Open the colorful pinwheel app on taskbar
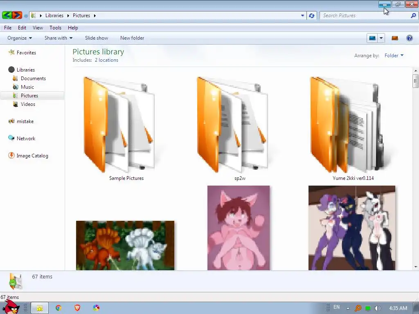The image size is (419, 314). pyautogui.click(x=96, y=308)
